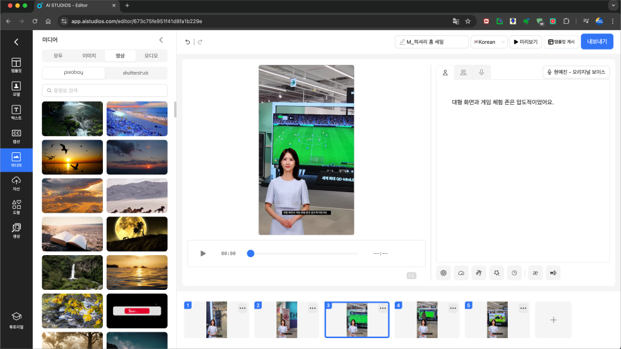Open options menu for scene 4

click(453, 309)
